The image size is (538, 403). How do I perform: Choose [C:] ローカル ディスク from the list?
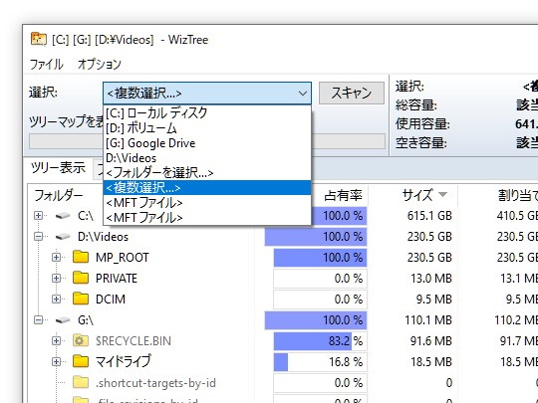click(x=207, y=112)
